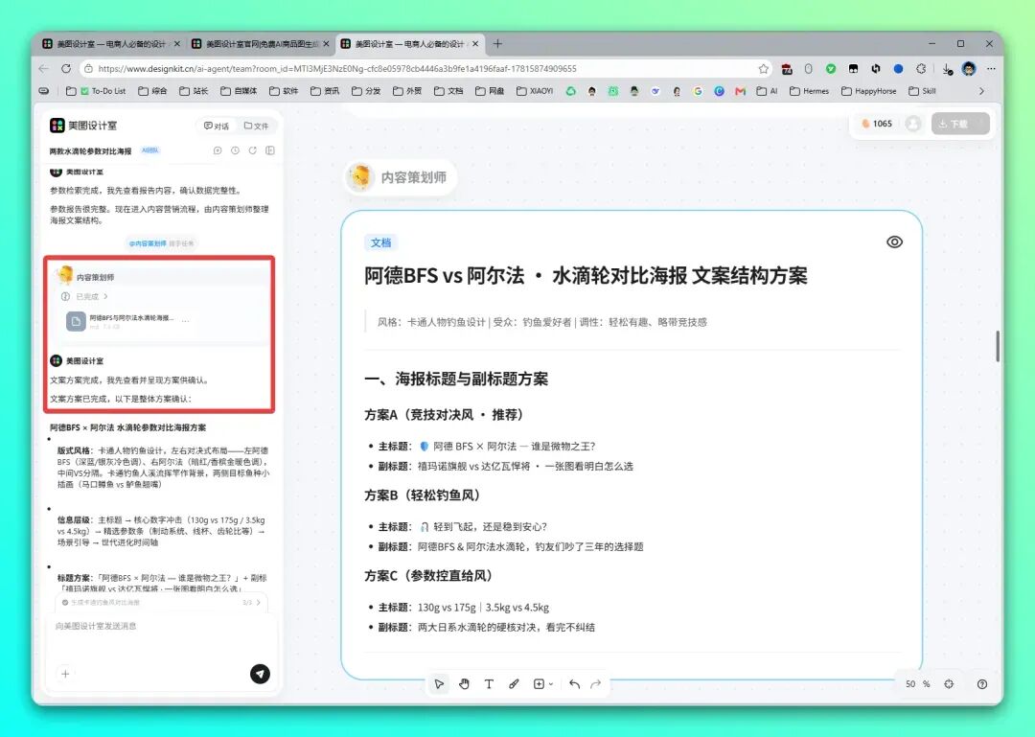Switch to the 对话 tab
The height and width of the screenshot is (737, 1035).
pos(216,126)
